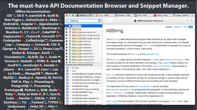Follow the NSParagraphStyle link
This screenshot has height=110, width=197.
coord(143,86)
